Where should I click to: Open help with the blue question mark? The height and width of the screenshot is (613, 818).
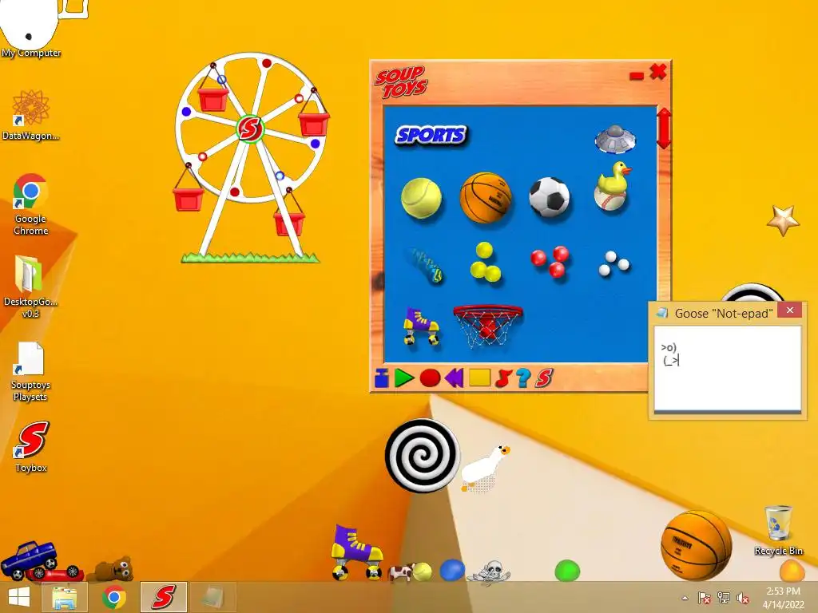(x=523, y=378)
